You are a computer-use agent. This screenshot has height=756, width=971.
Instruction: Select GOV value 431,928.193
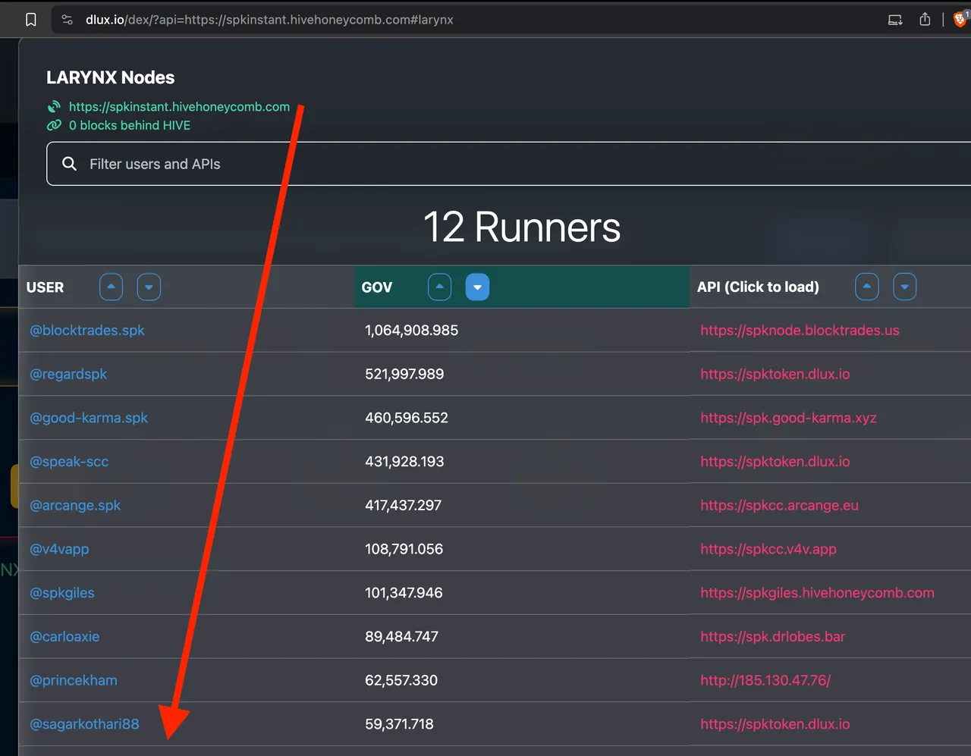404,462
